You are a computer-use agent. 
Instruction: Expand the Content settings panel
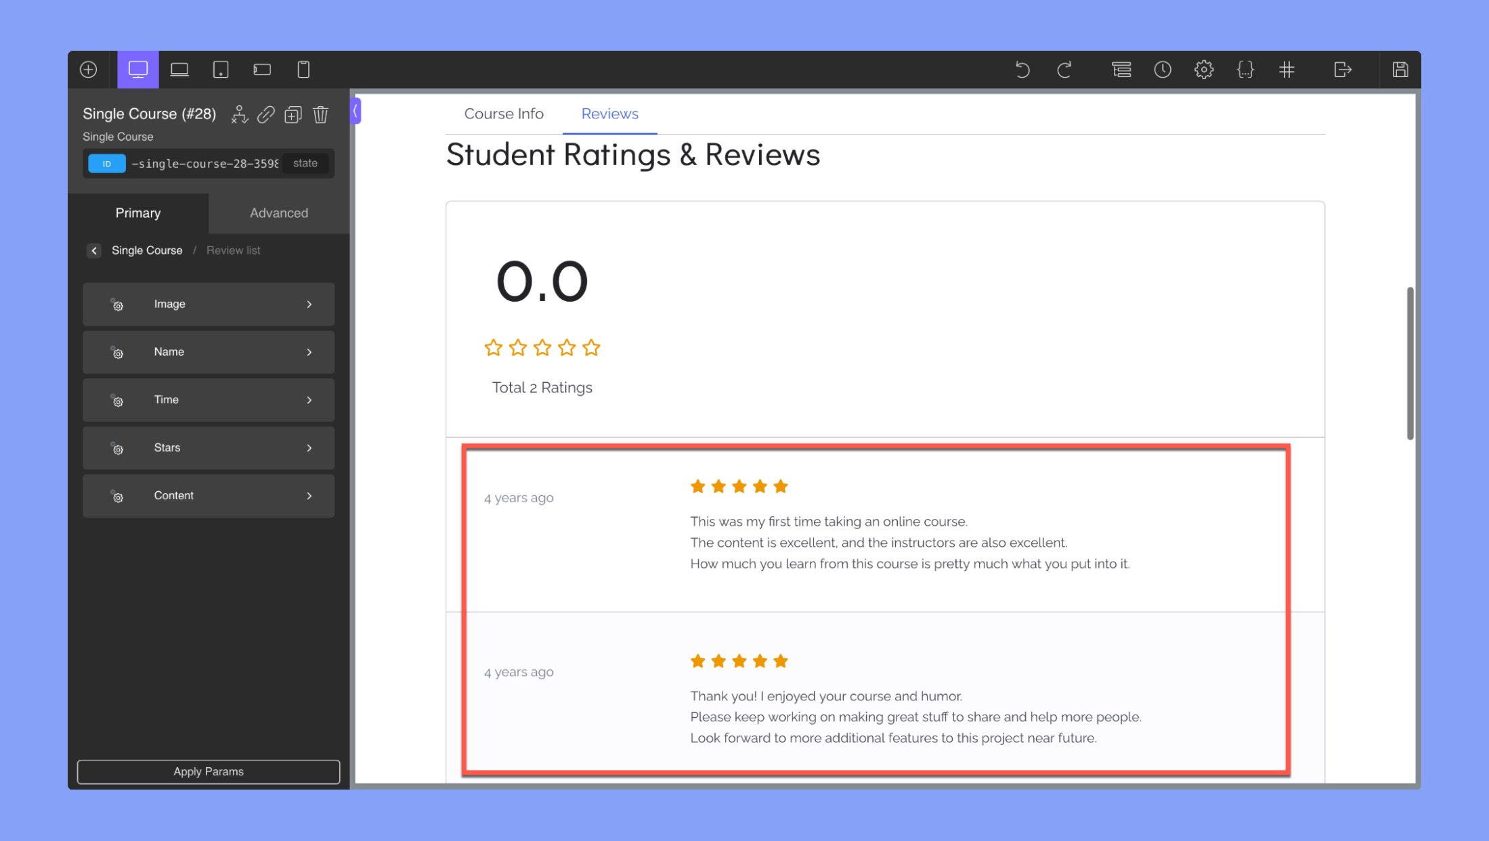coord(209,495)
